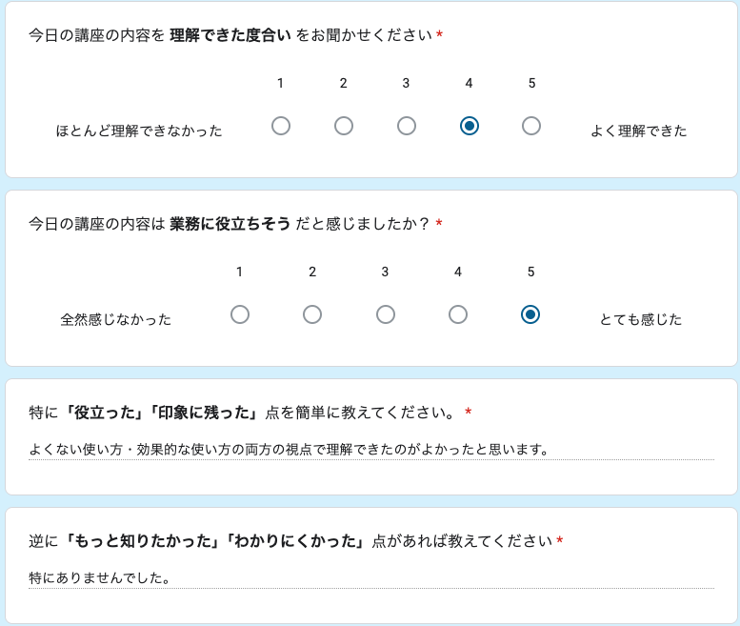Select rating 4 for 業務に役立ちそう
Image resolution: width=740 pixels, height=626 pixels.
click(458, 314)
